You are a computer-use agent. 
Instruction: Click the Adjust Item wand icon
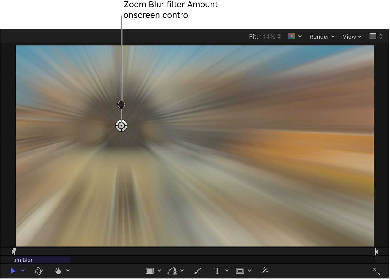pyautogui.click(x=265, y=271)
